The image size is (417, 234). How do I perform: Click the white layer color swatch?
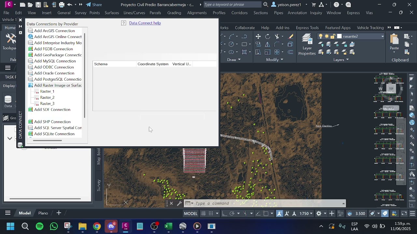coord(339,36)
